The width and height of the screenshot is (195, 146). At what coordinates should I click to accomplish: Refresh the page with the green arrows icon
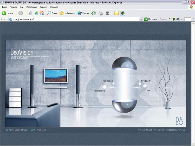pos(36,13)
